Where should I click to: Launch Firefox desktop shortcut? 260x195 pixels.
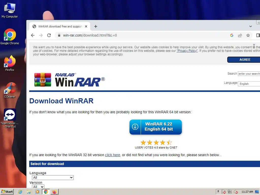coord(10,63)
